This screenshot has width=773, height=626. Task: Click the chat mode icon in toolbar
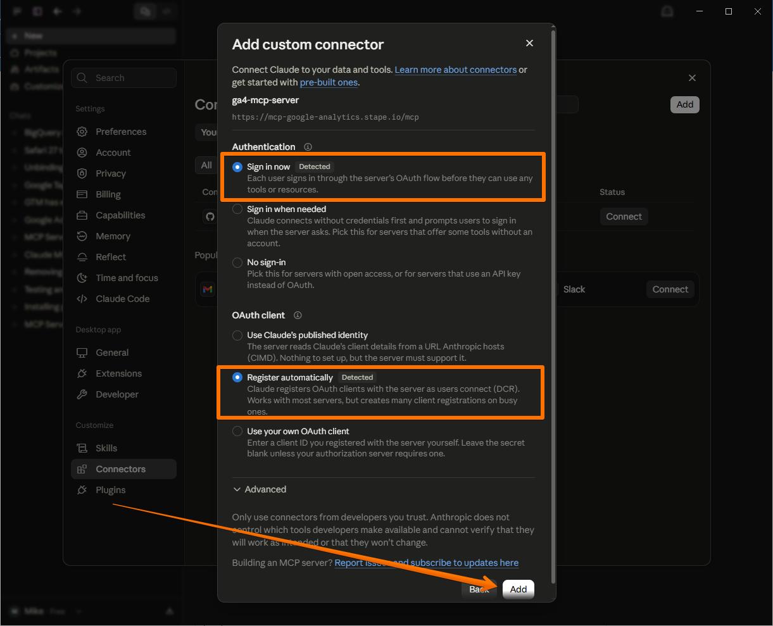(145, 11)
